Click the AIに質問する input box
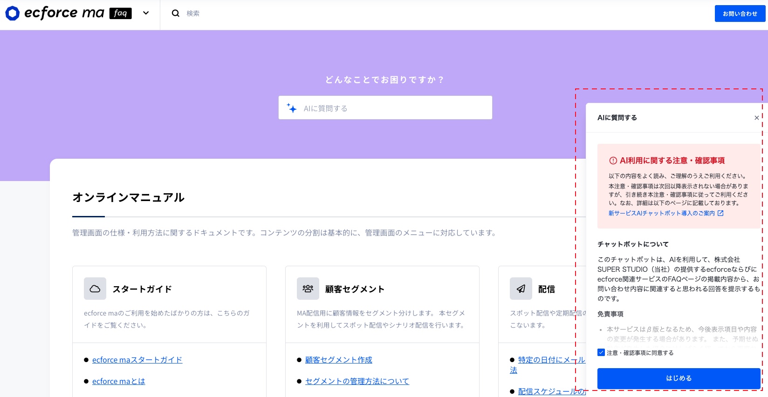The image size is (768, 397). (x=385, y=108)
